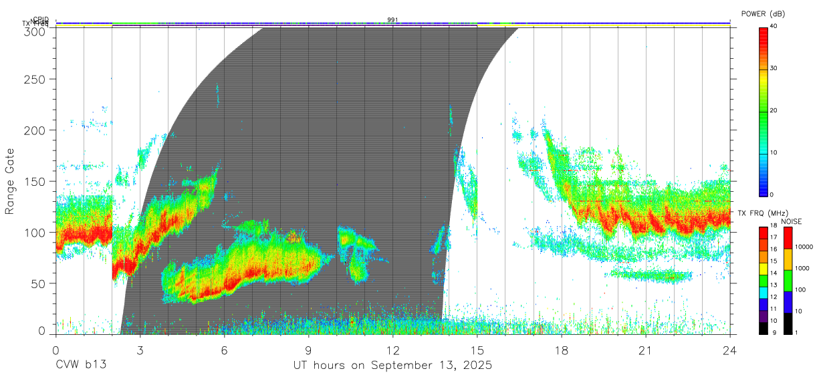Click the blue 11–12 MHz TX FRQ swatch
This screenshot has height=379, width=821.
pyautogui.click(x=763, y=305)
